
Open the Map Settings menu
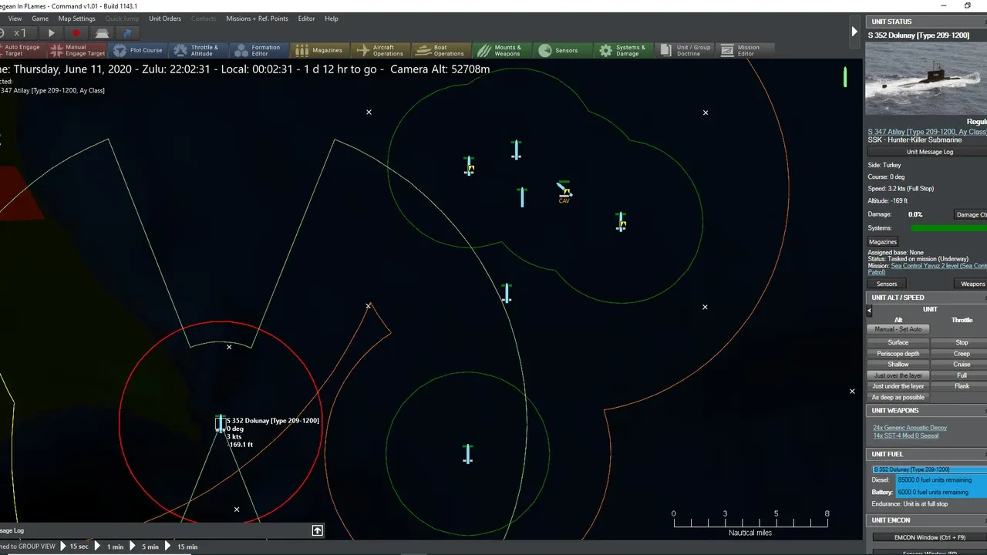click(x=77, y=18)
